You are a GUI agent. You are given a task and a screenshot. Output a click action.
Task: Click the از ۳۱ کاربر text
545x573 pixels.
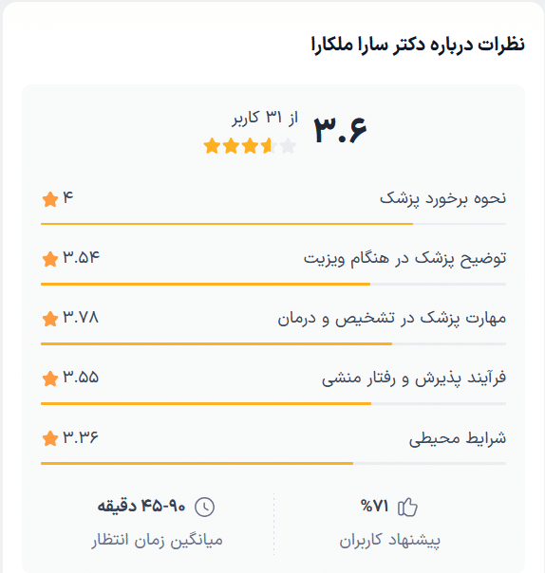pyautogui.click(x=265, y=118)
